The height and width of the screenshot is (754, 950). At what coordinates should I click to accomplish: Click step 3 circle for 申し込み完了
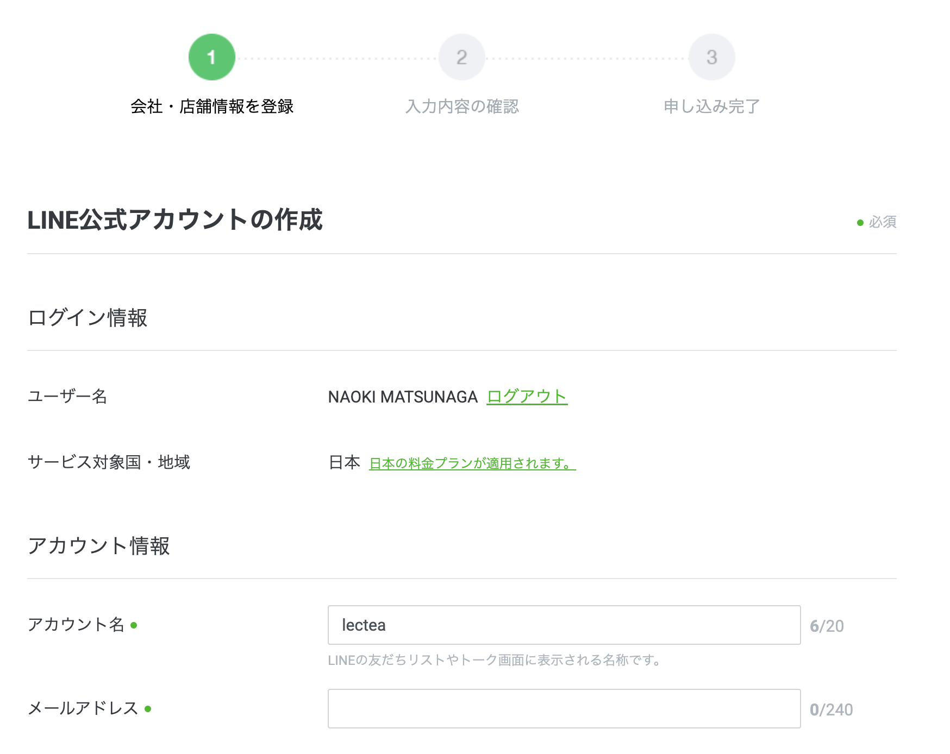pyautogui.click(x=711, y=56)
